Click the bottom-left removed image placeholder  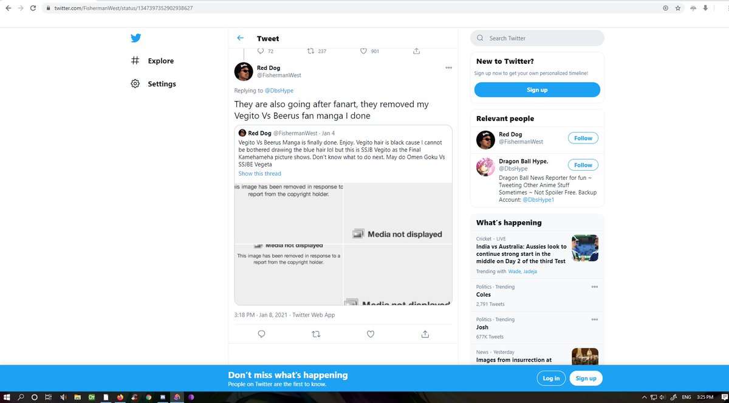click(289, 274)
